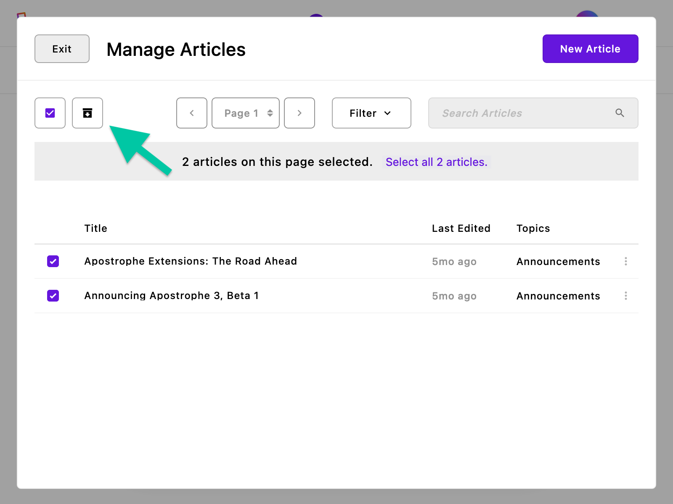Click the Last Edited column header
The image size is (673, 504).
tap(461, 228)
